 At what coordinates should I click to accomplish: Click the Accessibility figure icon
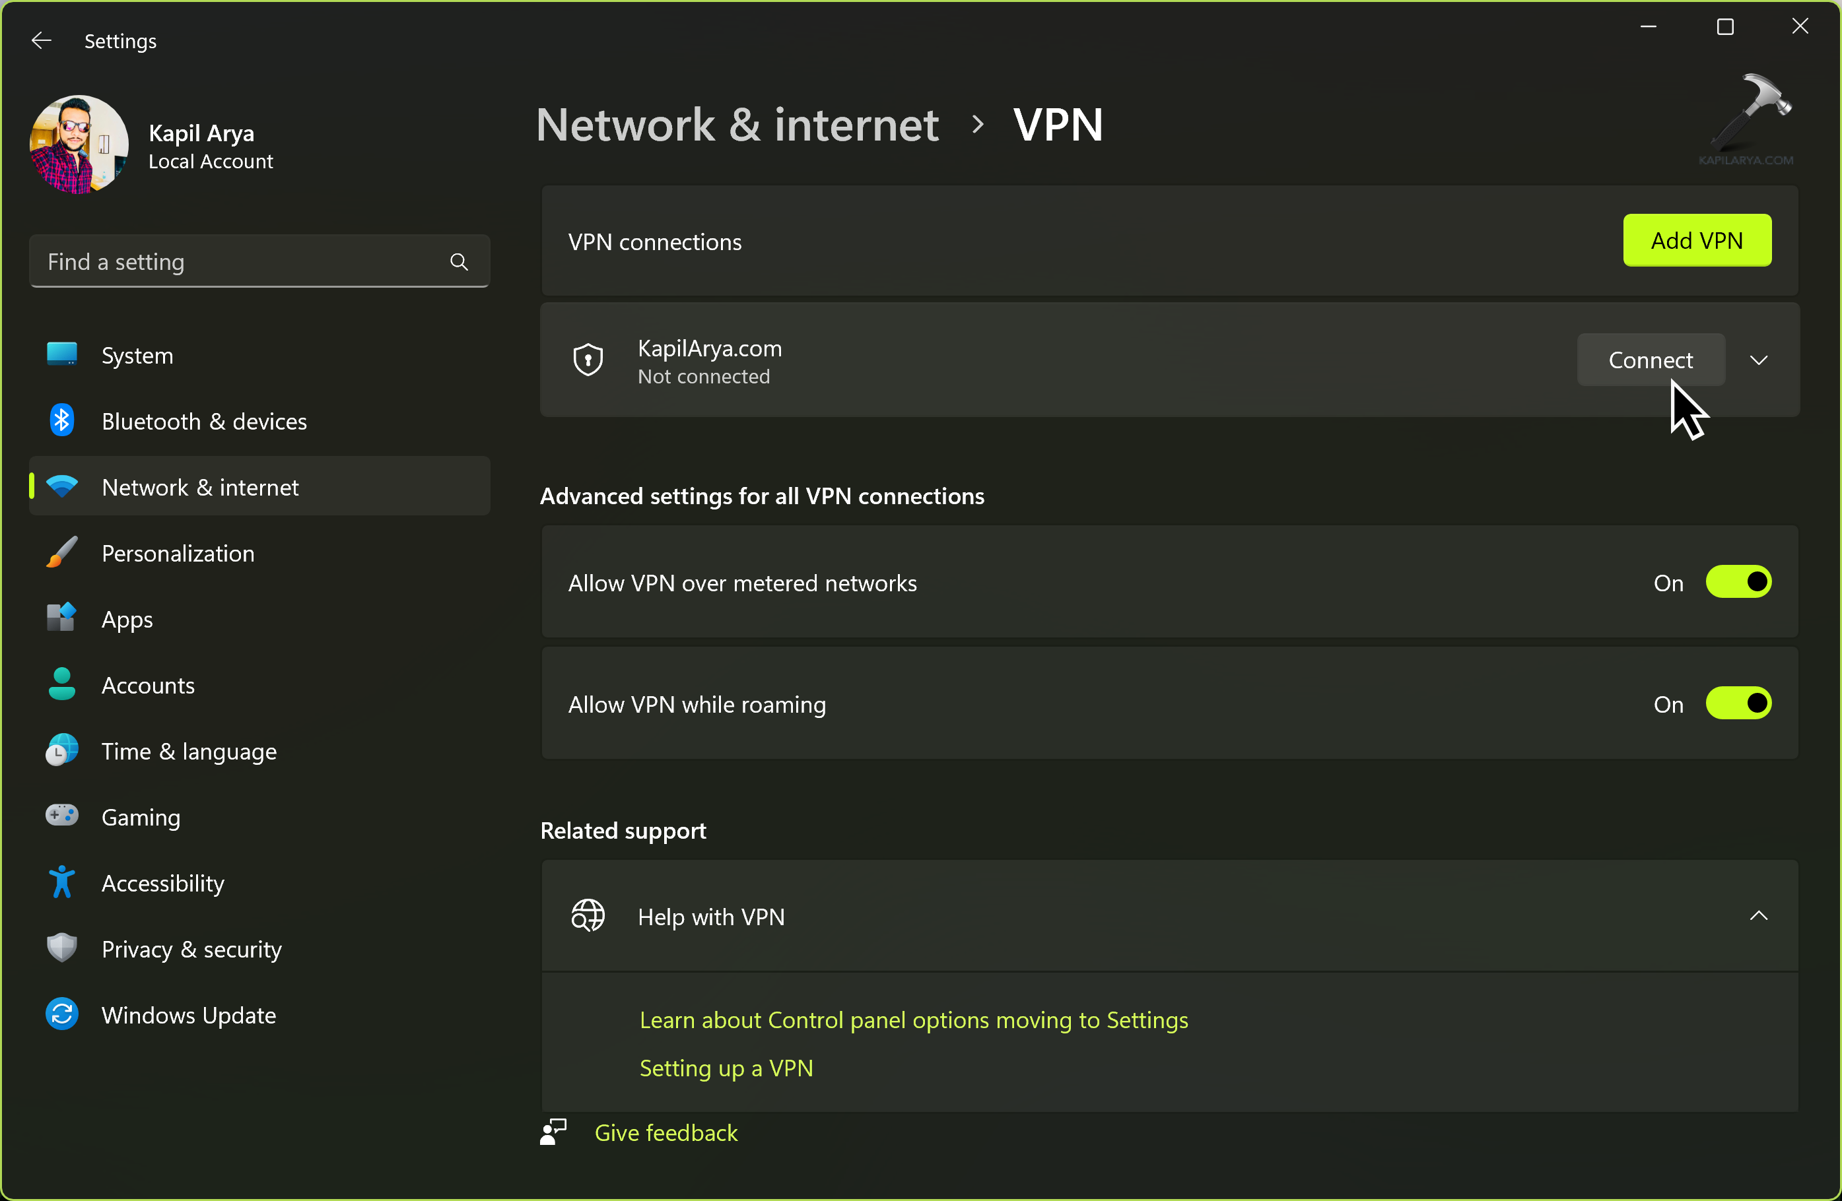coord(62,883)
